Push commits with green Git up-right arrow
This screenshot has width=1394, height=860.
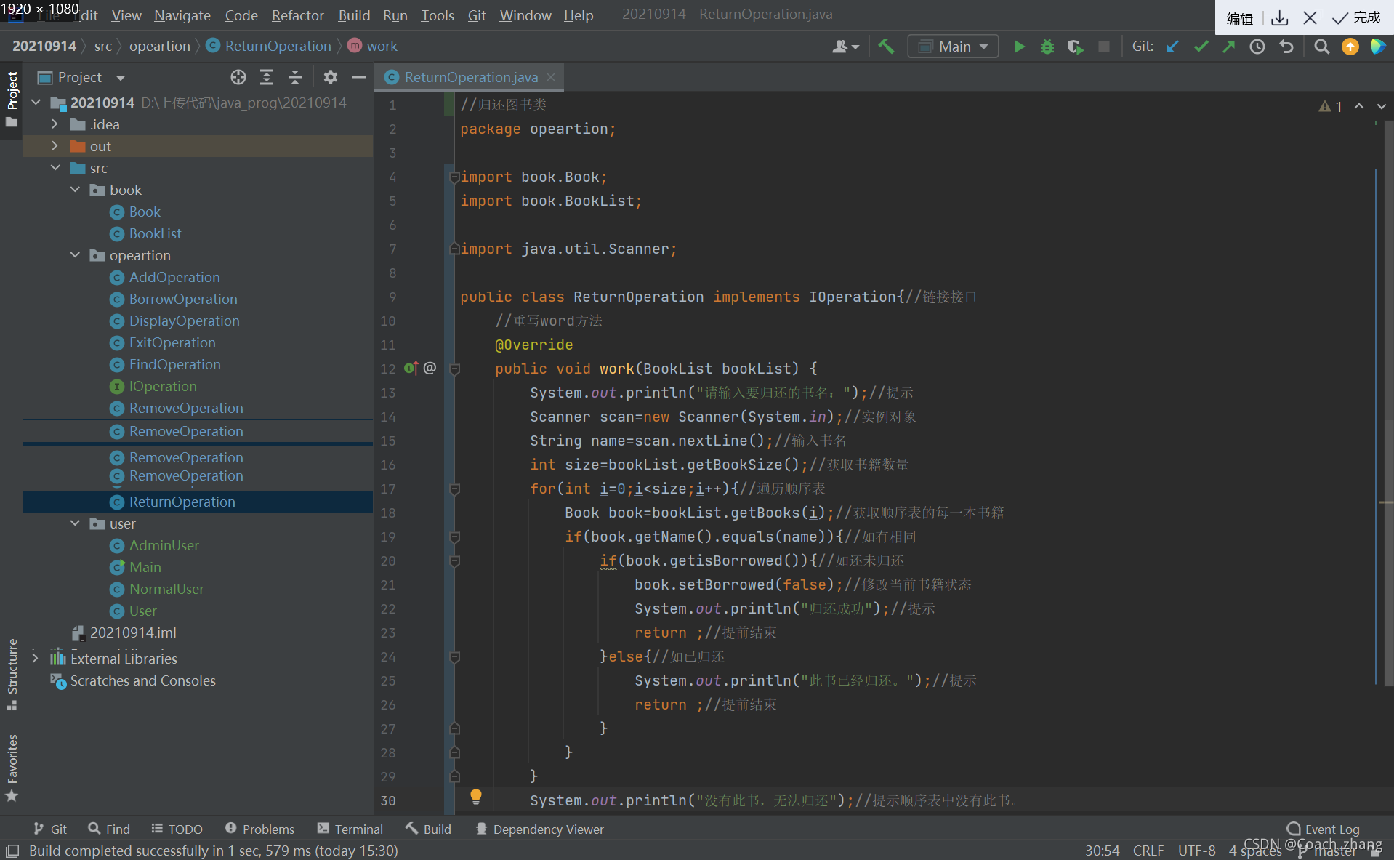pos(1229,47)
